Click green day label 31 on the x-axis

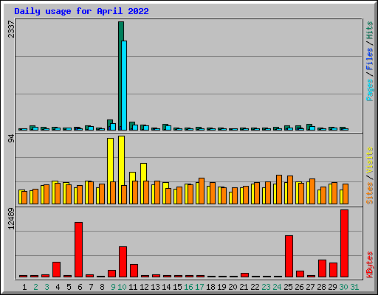(354, 287)
